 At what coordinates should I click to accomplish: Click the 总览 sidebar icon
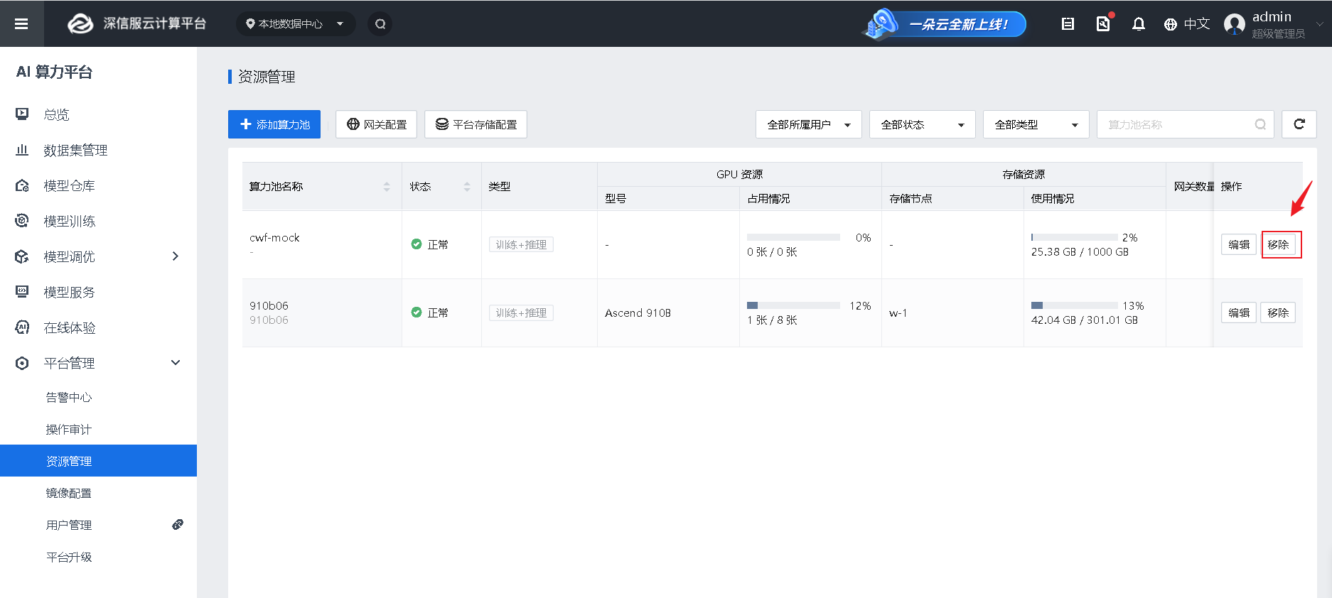tap(22, 114)
